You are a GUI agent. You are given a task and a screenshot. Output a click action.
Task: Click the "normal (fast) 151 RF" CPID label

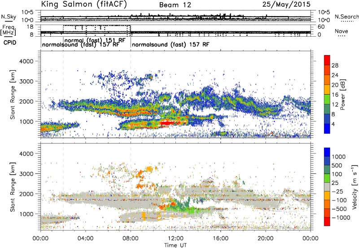click(x=95, y=40)
